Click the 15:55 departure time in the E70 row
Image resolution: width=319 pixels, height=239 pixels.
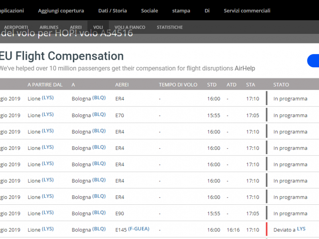coord(214,116)
